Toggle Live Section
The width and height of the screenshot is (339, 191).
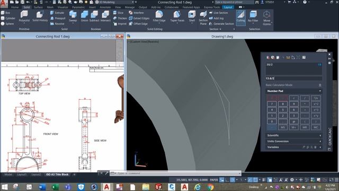(218, 13)
